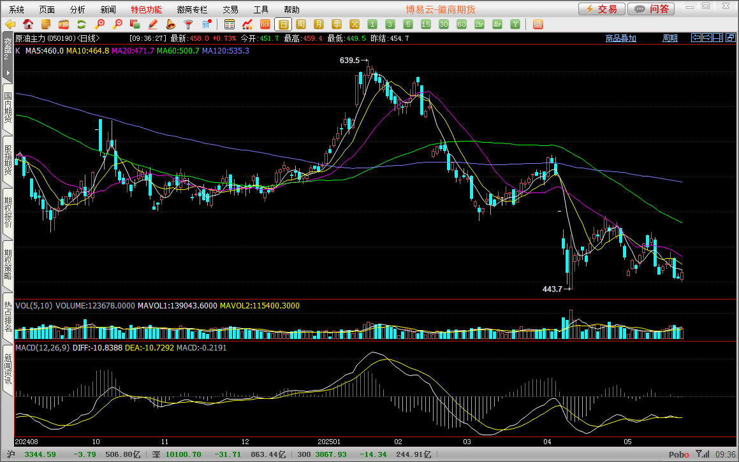The image size is (739, 462).
Task: Click the red-green overlapping squares icon
Action: 135,24
